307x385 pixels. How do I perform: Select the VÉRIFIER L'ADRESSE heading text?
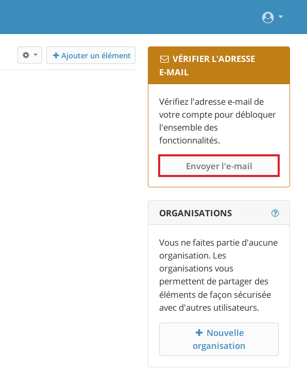pyautogui.click(x=214, y=59)
